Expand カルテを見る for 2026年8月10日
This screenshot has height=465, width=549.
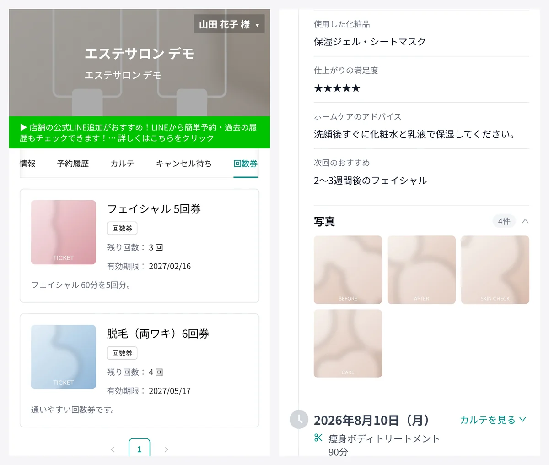(x=493, y=420)
